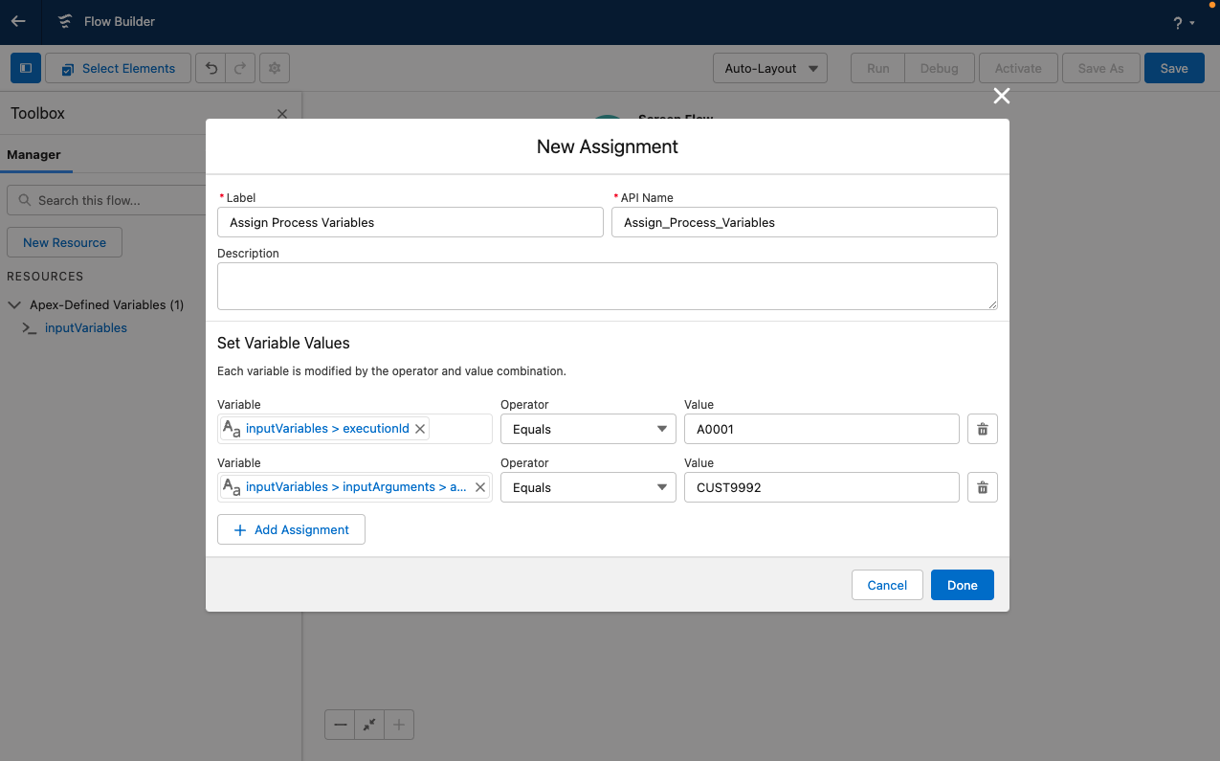The width and height of the screenshot is (1220, 761).
Task: Remove the inputVariables > executionId pill
Action: click(x=420, y=429)
